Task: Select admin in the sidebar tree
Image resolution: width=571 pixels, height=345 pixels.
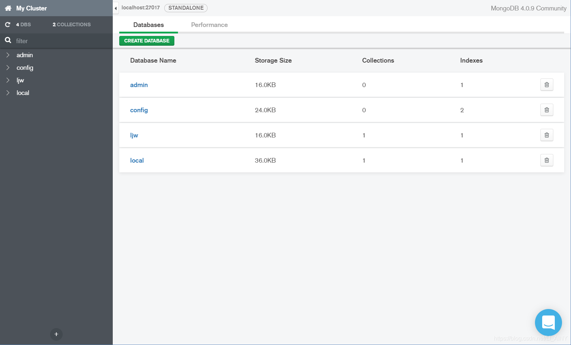Action: 24,55
